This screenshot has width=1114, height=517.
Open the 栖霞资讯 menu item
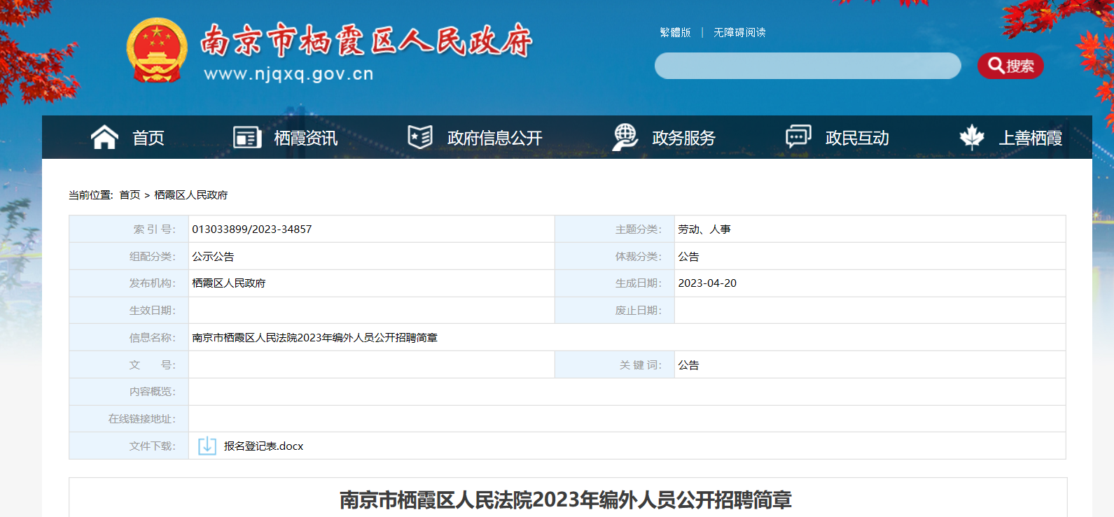pos(305,138)
